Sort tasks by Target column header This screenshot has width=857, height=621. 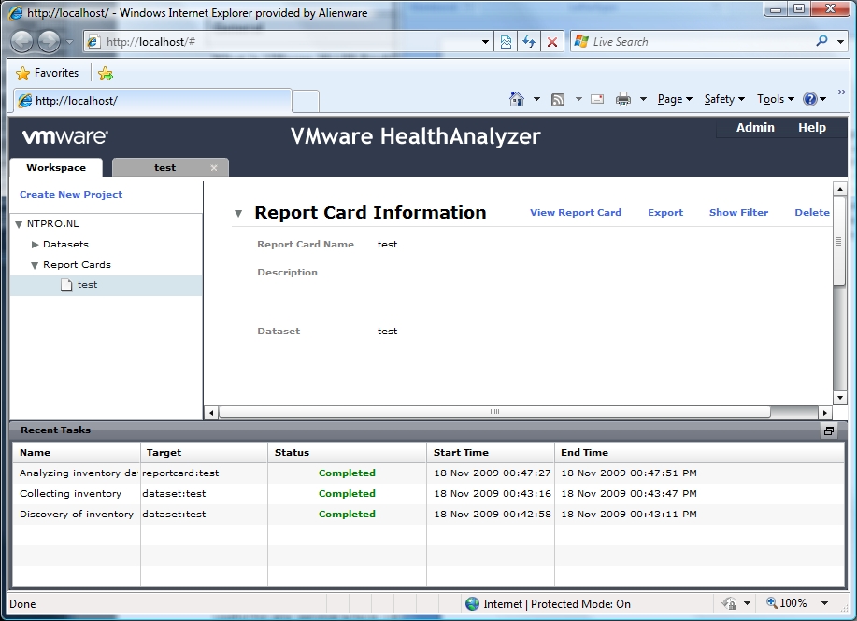[204, 452]
